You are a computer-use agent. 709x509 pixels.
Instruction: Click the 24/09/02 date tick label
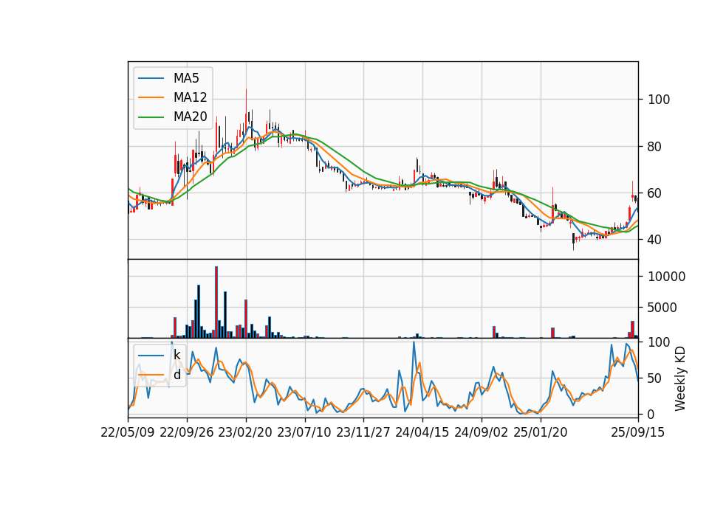coord(481,433)
